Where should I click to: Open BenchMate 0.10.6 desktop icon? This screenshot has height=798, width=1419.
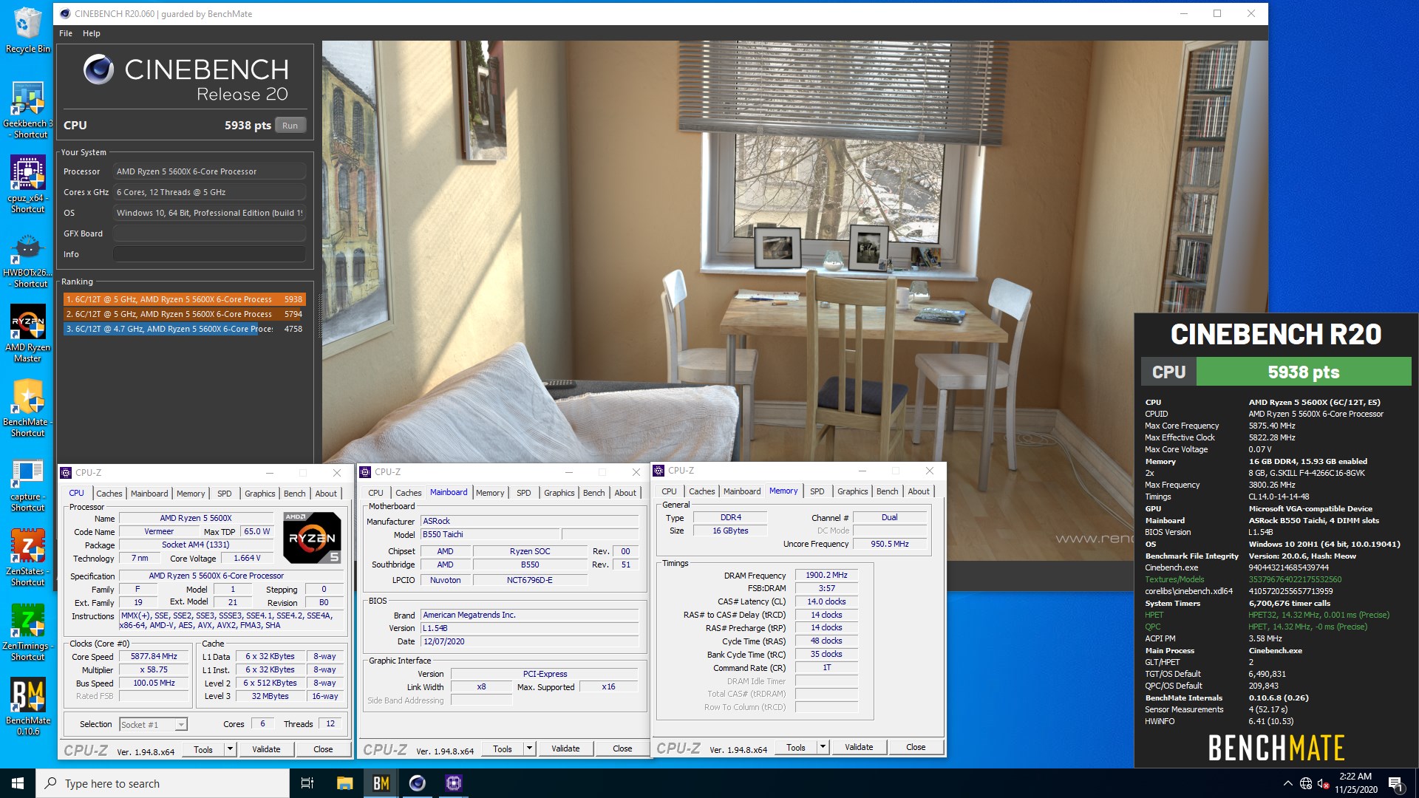pos(27,706)
